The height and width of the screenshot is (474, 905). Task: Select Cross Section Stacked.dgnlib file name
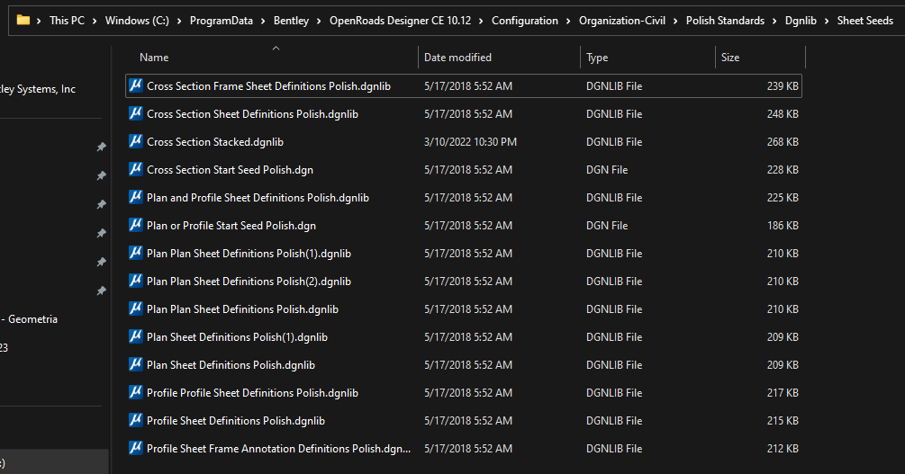click(x=214, y=142)
